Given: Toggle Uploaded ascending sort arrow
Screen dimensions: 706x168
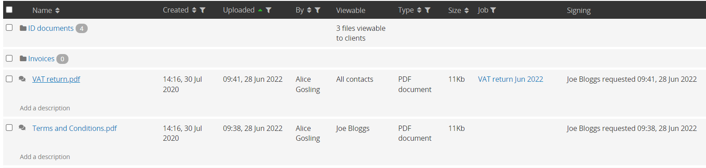Looking at the screenshot, I should [260, 10].
